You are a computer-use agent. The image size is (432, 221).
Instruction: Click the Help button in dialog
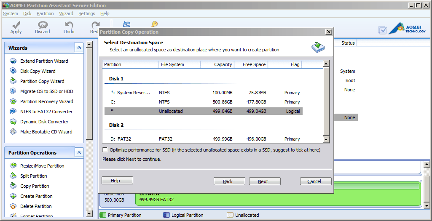pyautogui.click(x=117, y=181)
